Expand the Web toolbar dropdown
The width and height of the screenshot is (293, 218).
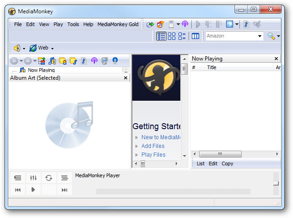tap(52, 49)
